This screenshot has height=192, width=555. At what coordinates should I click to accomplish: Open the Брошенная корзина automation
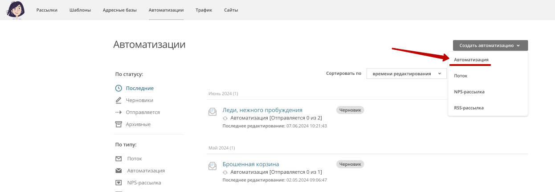tap(251, 164)
